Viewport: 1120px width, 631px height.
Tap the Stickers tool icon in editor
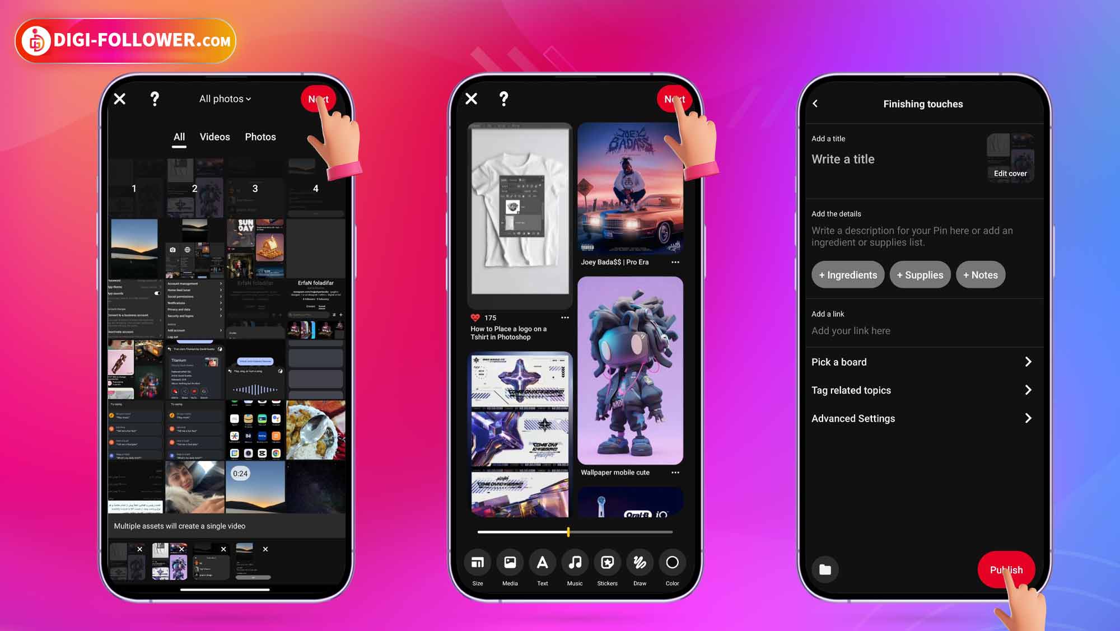608,563
